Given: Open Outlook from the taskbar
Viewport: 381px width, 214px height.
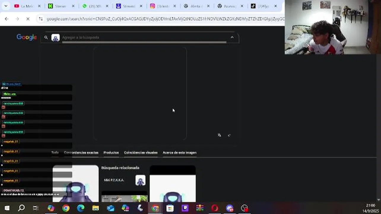Looking at the screenshot, I should [x=110, y=208].
